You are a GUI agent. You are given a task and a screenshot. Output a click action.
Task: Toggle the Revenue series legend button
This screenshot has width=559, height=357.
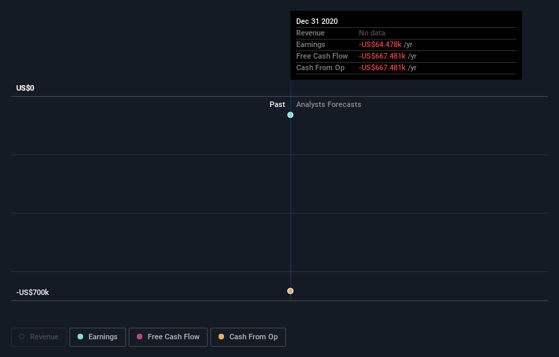(39, 337)
